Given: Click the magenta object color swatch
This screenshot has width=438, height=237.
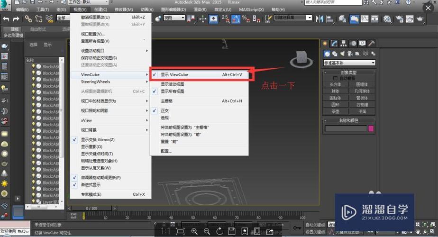Looking at the screenshot, I should (371, 128).
